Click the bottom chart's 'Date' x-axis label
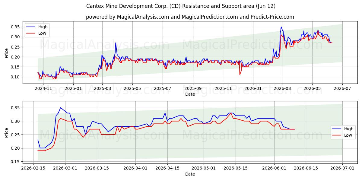The width and height of the screenshot is (362, 181). coord(190,174)
